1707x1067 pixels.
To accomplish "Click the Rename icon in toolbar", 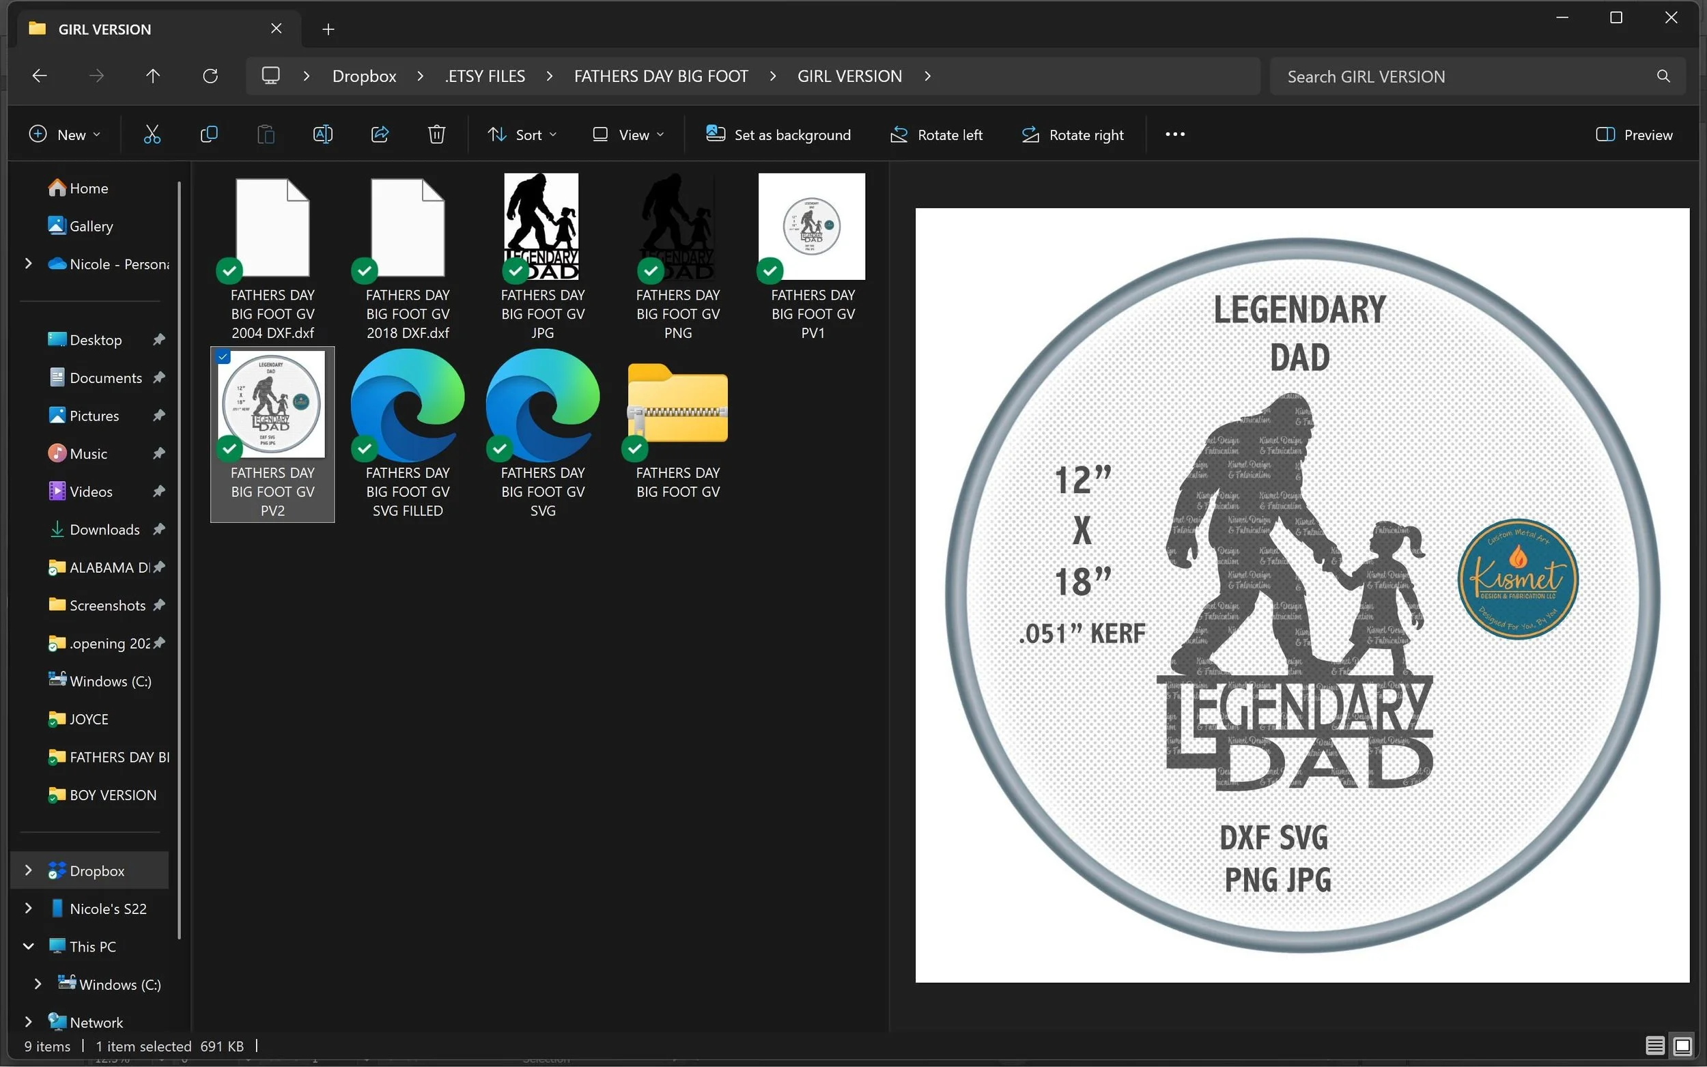I will tap(322, 134).
